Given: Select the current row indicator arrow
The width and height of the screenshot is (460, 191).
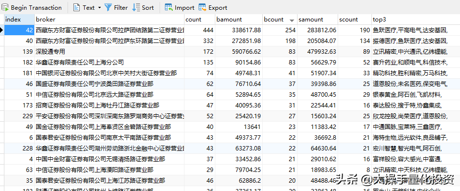Looking at the screenshot, I should point(2,30).
